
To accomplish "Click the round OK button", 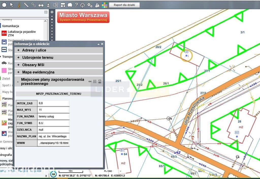I will coord(53,174).
